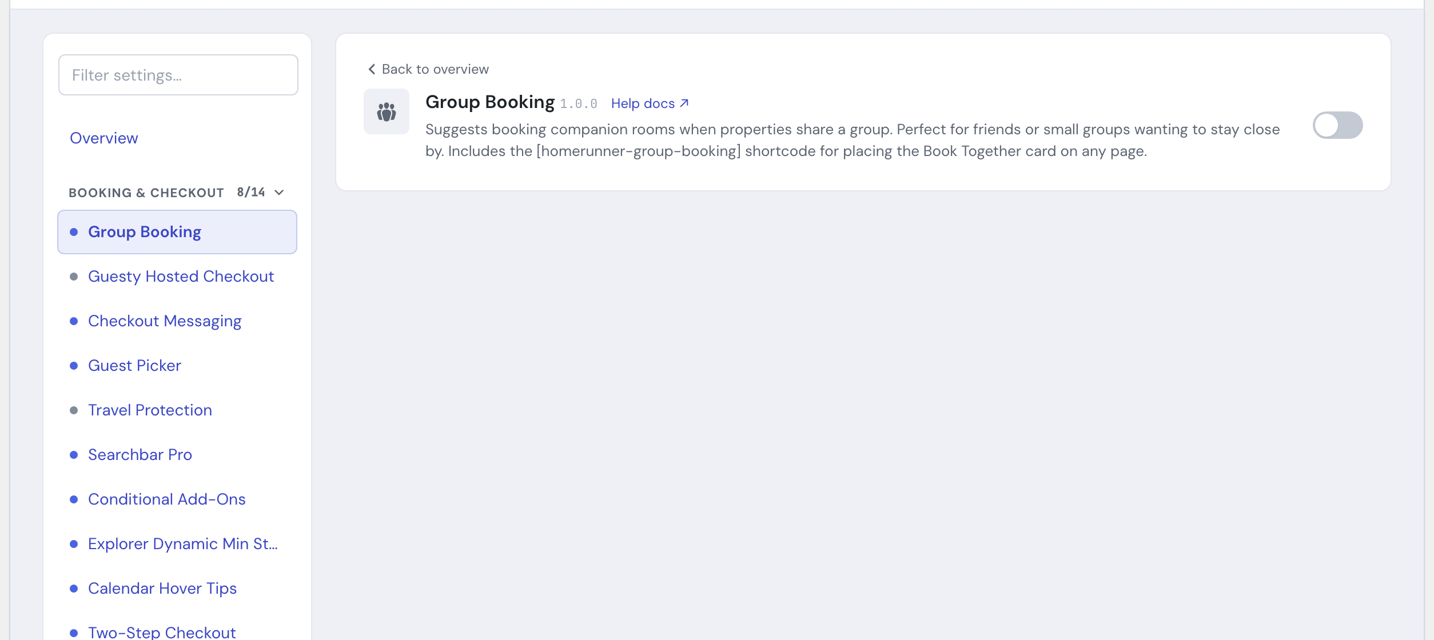Click the Group Booking people icon
This screenshot has height=640, width=1434.
pyautogui.click(x=387, y=111)
